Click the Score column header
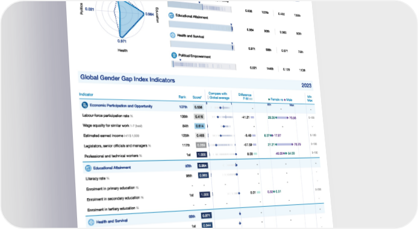This screenshot has height=229, width=418. click(198, 97)
